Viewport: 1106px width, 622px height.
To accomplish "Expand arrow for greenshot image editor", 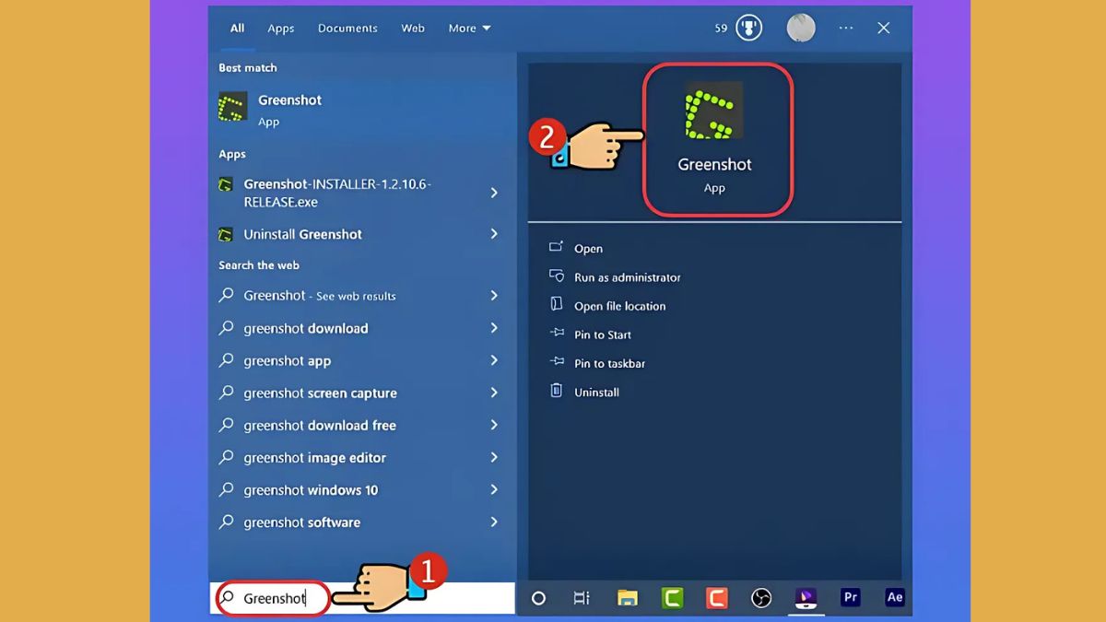I will pos(494,457).
